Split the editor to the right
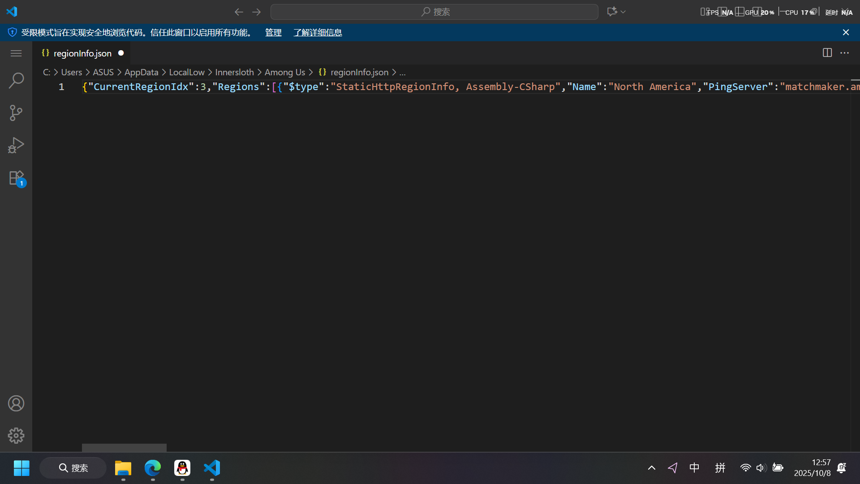Image resolution: width=860 pixels, height=484 pixels. click(827, 53)
